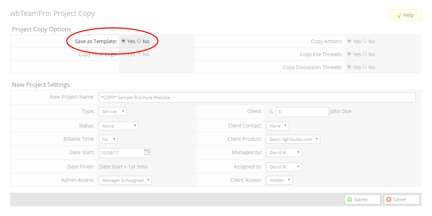Cancel the project copy
The width and height of the screenshot is (432, 216).
coord(401,199)
